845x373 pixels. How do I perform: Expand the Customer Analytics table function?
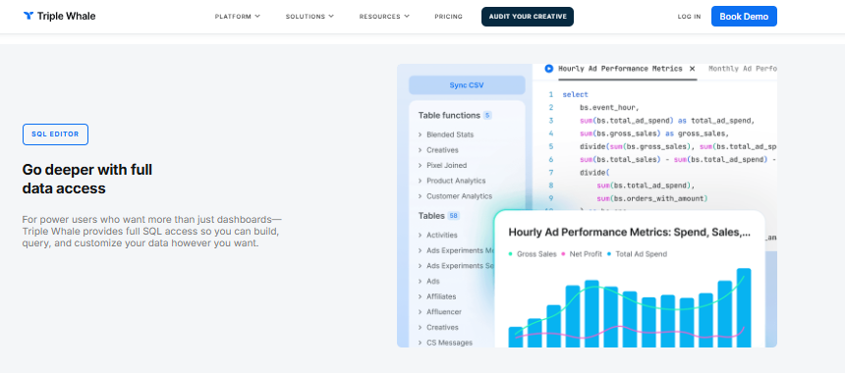pos(455,196)
